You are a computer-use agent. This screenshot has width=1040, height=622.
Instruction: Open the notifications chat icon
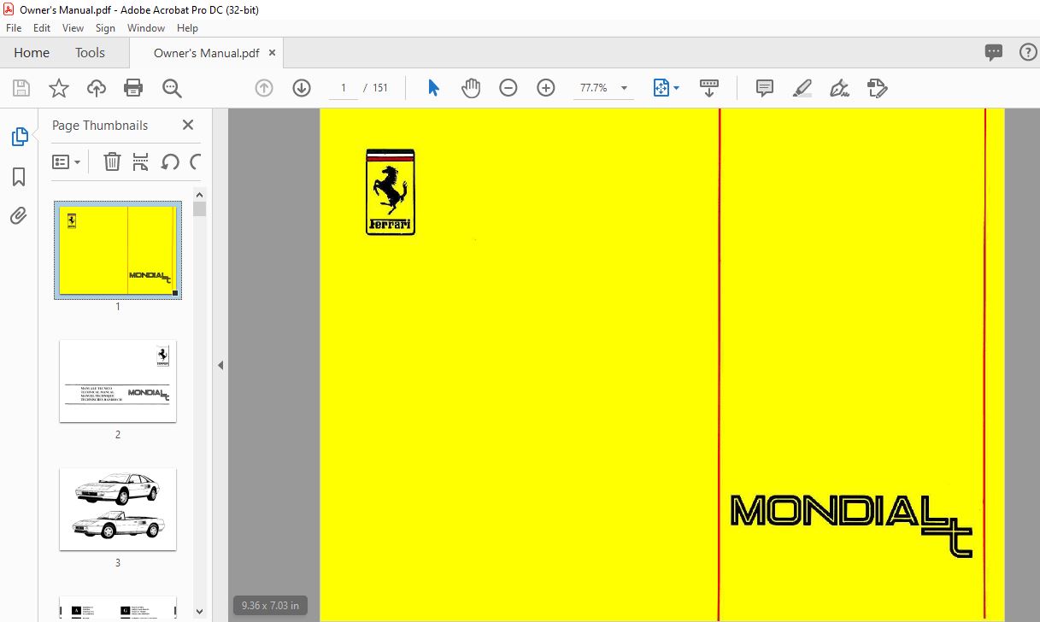(994, 53)
